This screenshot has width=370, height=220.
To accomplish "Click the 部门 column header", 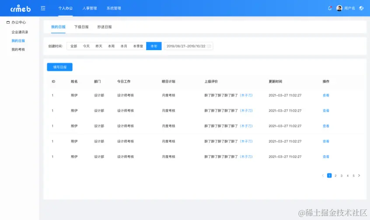I will 97,81.
